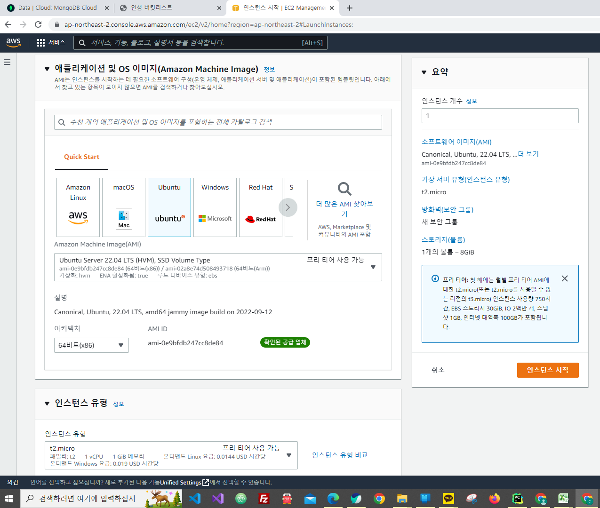This screenshot has height=508, width=600.
Task: Click the info icon in 프리 티어 box
Action: [x=435, y=278]
